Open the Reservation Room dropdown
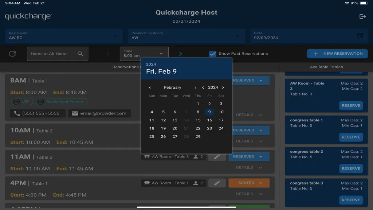 pos(186,36)
